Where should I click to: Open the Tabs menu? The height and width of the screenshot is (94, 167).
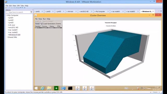pyautogui.click(x=22, y=6)
